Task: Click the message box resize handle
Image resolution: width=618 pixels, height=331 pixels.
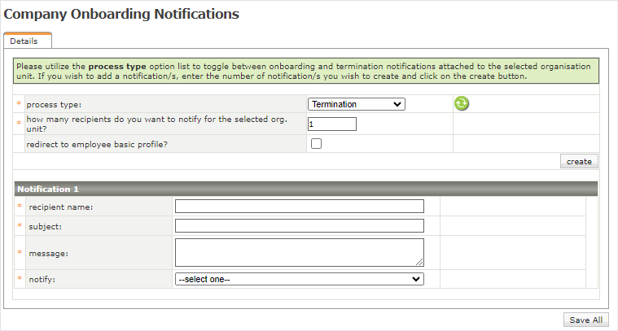Action: 420,262
